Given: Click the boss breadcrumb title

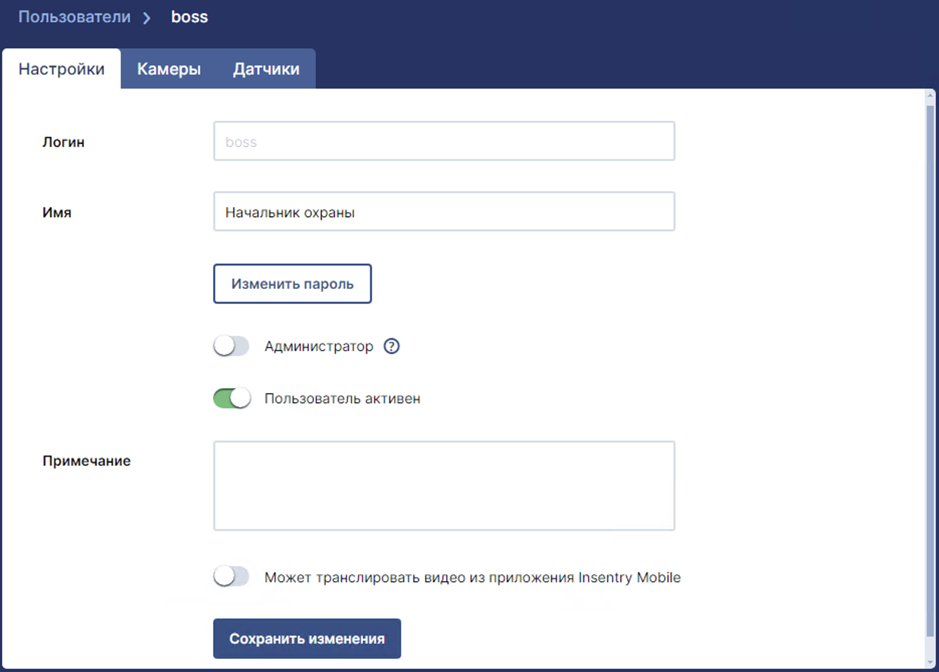Looking at the screenshot, I should (x=190, y=17).
